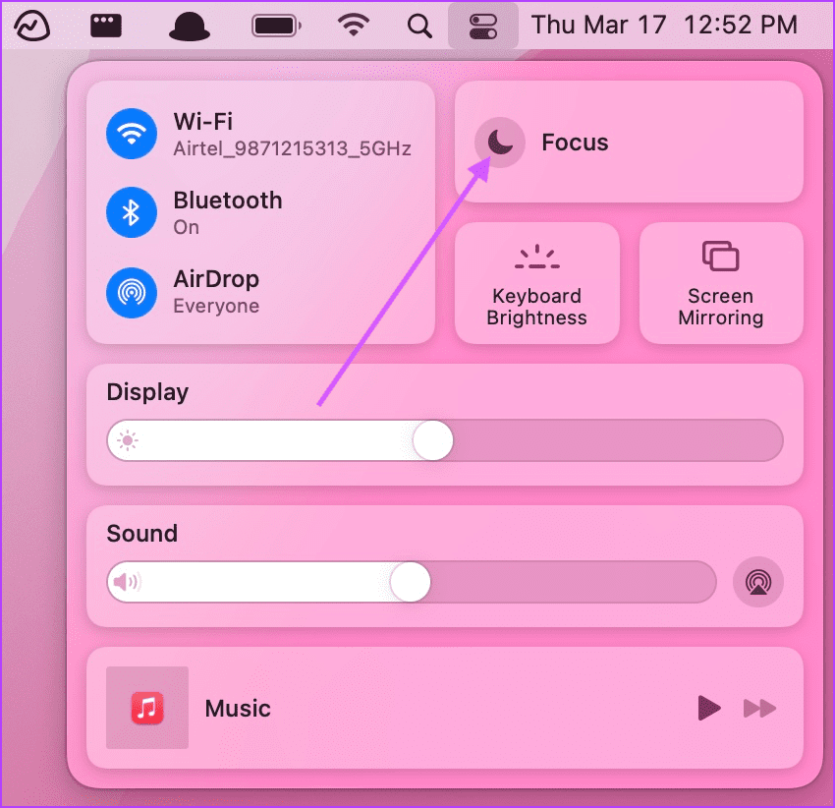Click the Sound volume slider track
The image size is (835, 808).
coord(412,582)
